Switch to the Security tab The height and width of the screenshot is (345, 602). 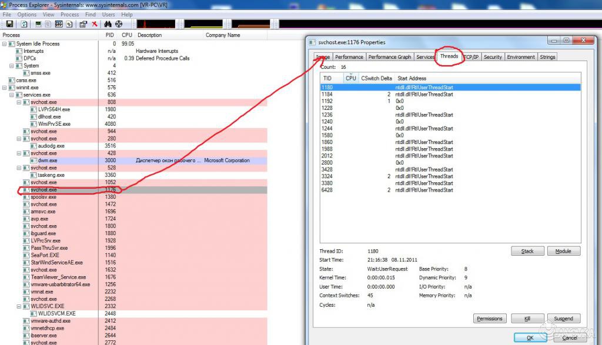493,57
